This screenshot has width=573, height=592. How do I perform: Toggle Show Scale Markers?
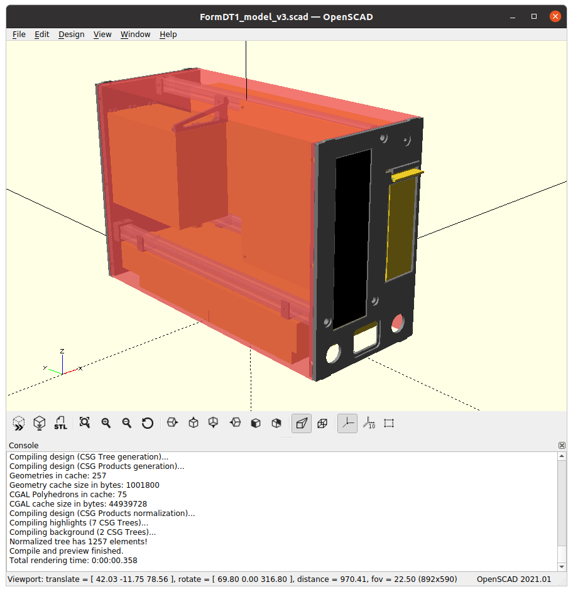pos(369,423)
